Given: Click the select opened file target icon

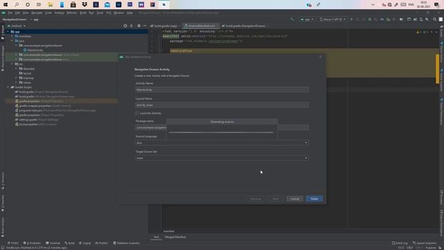Looking at the screenshot, I should [125, 26].
